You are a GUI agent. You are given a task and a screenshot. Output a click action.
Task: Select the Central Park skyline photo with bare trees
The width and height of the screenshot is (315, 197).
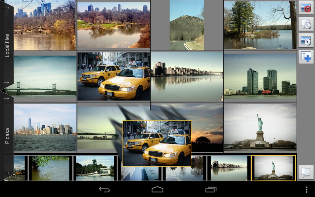[x=45, y=25]
